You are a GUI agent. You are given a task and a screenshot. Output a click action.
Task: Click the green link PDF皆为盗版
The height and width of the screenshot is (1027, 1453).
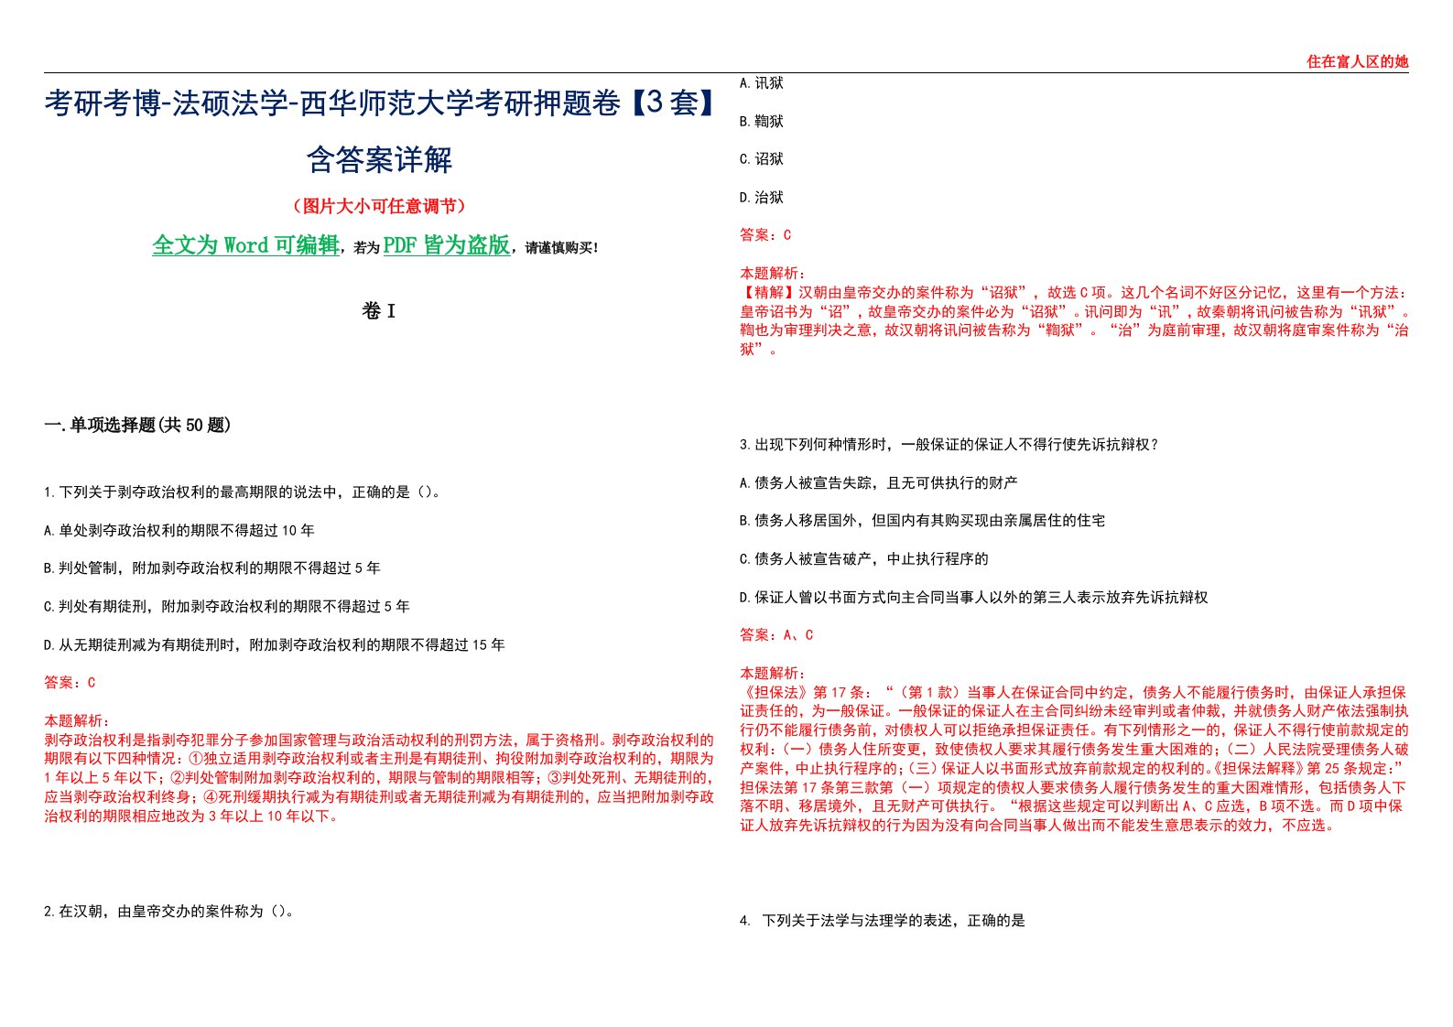point(447,245)
